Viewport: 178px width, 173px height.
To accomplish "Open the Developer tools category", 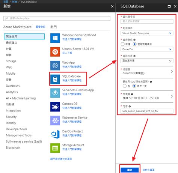I will tap(17, 129).
